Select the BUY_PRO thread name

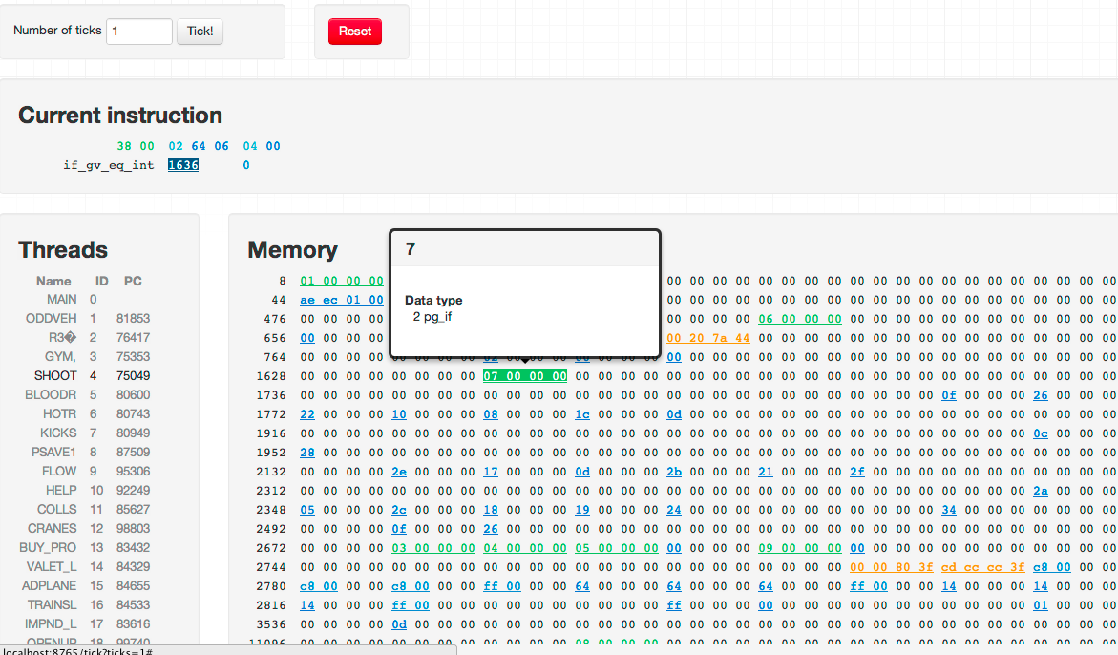coord(48,547)
